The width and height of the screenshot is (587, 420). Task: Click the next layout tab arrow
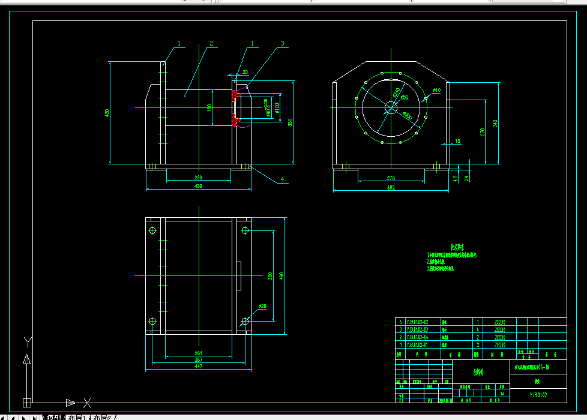pyautogui.click(x=23, y=418)
